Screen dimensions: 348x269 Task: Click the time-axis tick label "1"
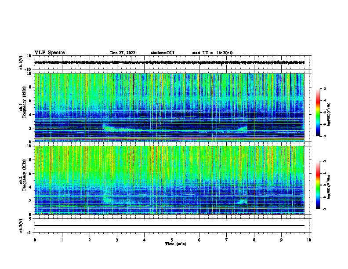62,240
